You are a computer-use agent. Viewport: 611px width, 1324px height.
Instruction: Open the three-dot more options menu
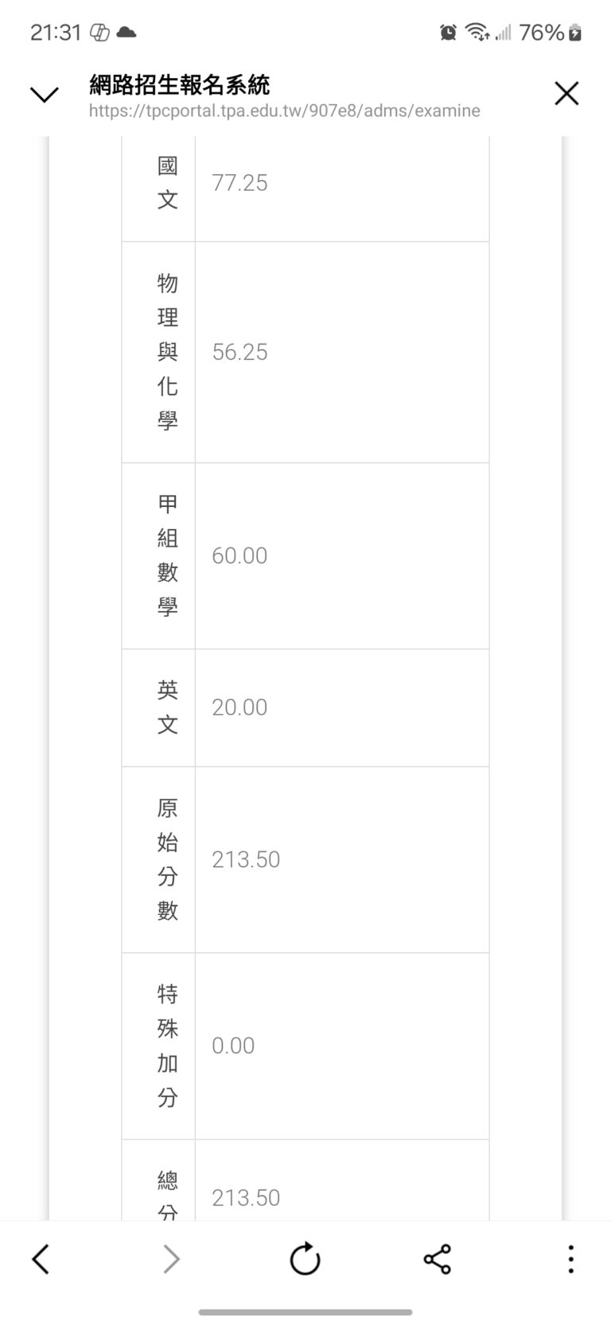570,1259
